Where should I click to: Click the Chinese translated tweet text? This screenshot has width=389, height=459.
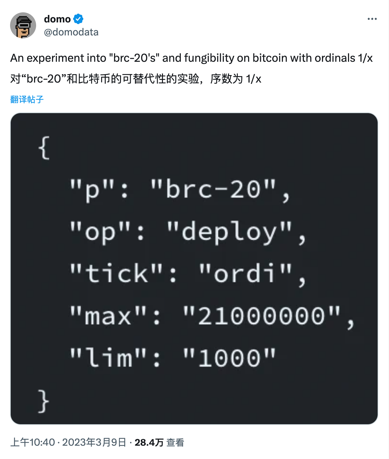click(x=130, y=79)
